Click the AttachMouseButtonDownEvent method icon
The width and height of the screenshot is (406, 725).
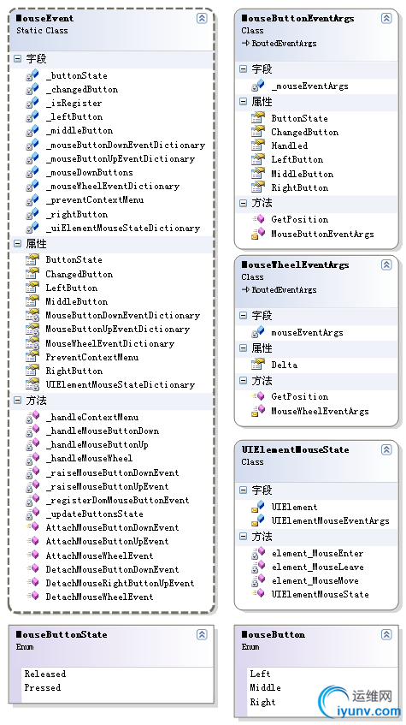(x=32, y=527)
